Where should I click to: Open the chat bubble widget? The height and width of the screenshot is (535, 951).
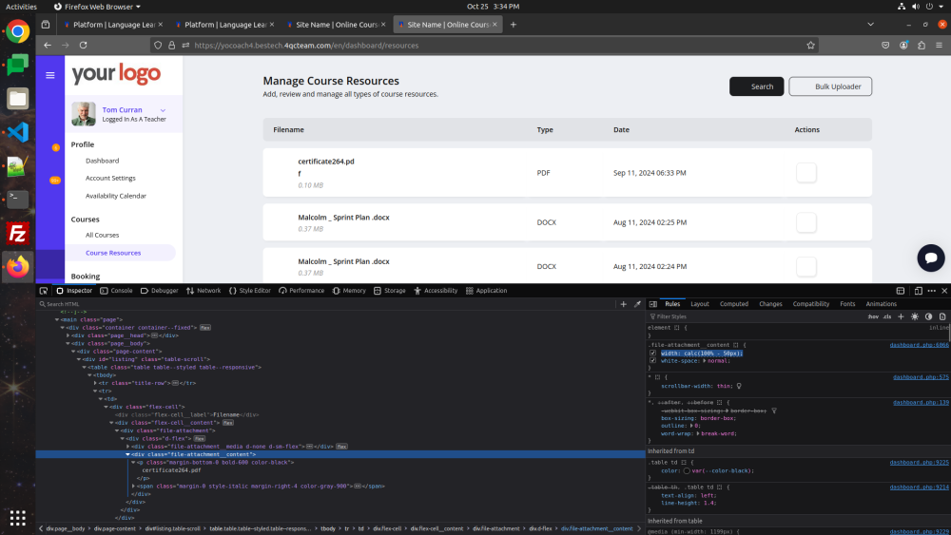coord(931,258)
